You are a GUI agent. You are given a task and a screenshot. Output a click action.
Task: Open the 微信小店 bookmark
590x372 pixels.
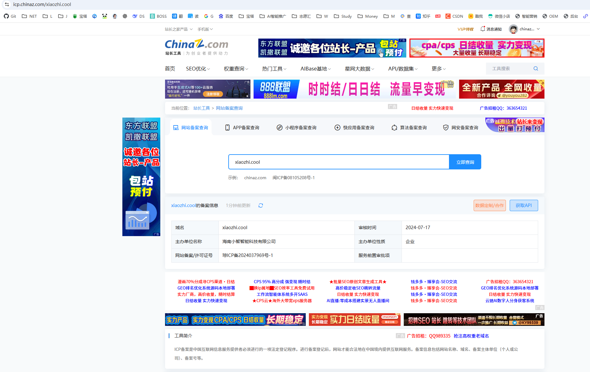[499, 16]
